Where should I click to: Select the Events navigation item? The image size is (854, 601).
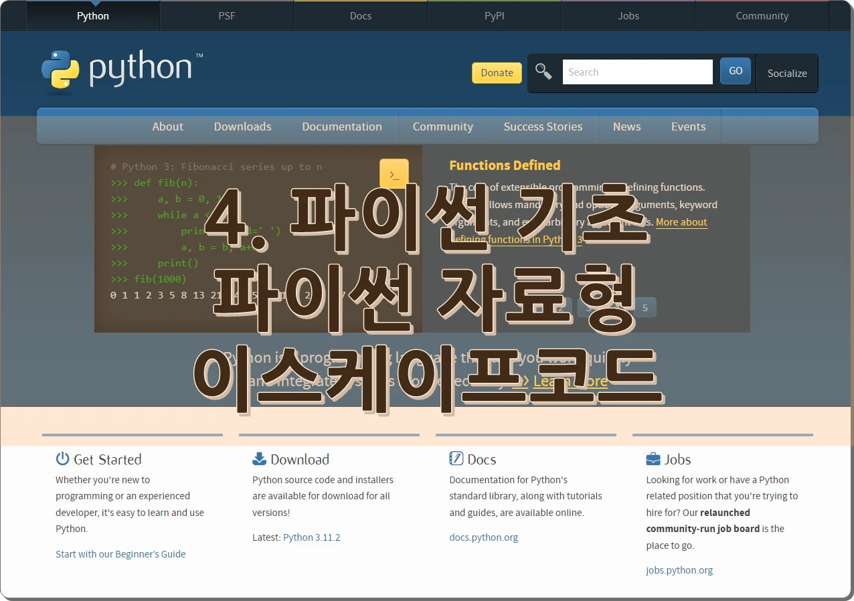[x=688, y=126]
